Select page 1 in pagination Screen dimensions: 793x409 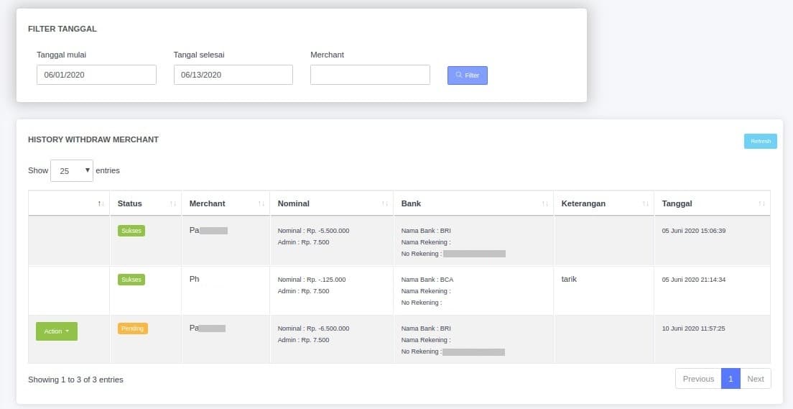(x=731, y=379)
